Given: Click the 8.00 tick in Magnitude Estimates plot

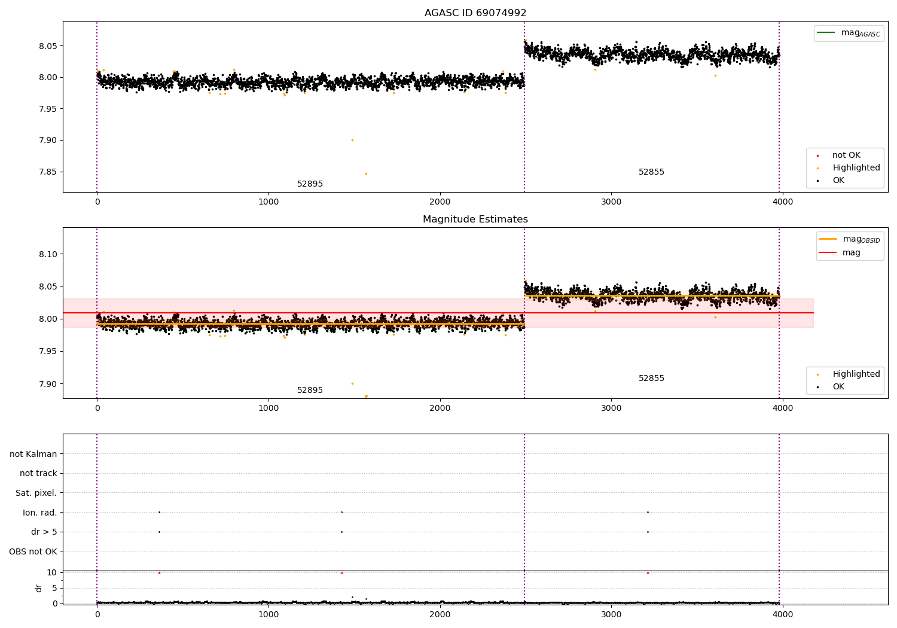Looking at the screenshot, I should pyautogui.click(x=47, y=319).
